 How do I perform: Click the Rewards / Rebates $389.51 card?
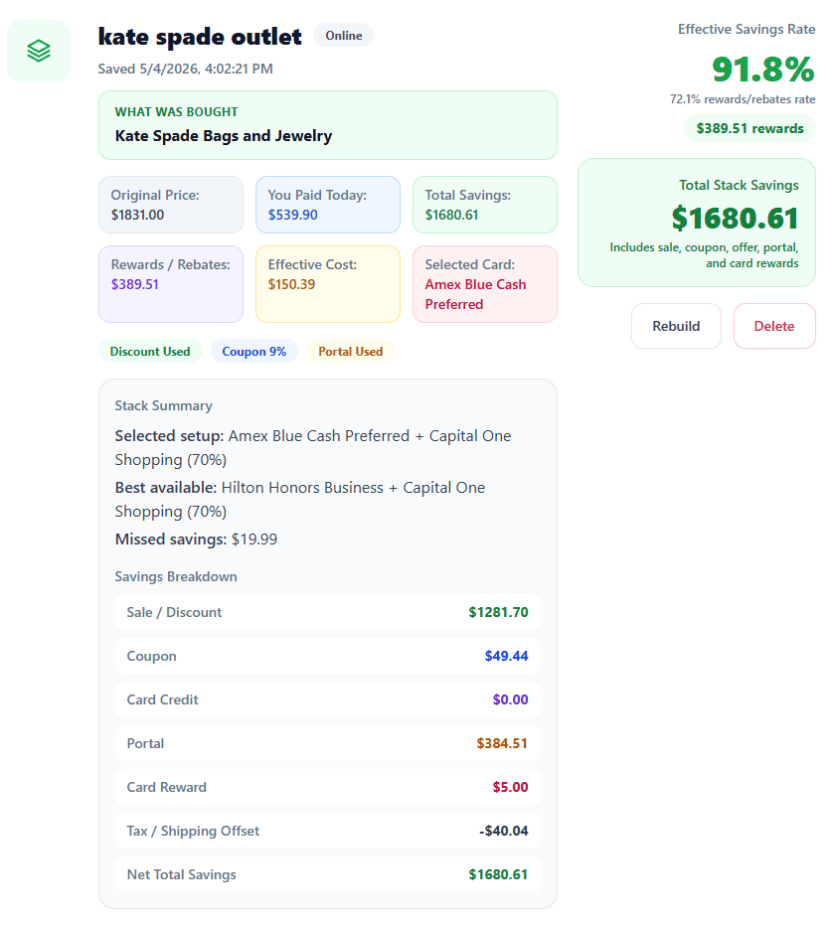(171, 284)
